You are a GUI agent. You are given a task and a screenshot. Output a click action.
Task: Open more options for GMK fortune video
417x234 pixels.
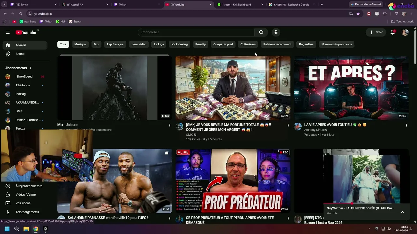tap(288, 125)
